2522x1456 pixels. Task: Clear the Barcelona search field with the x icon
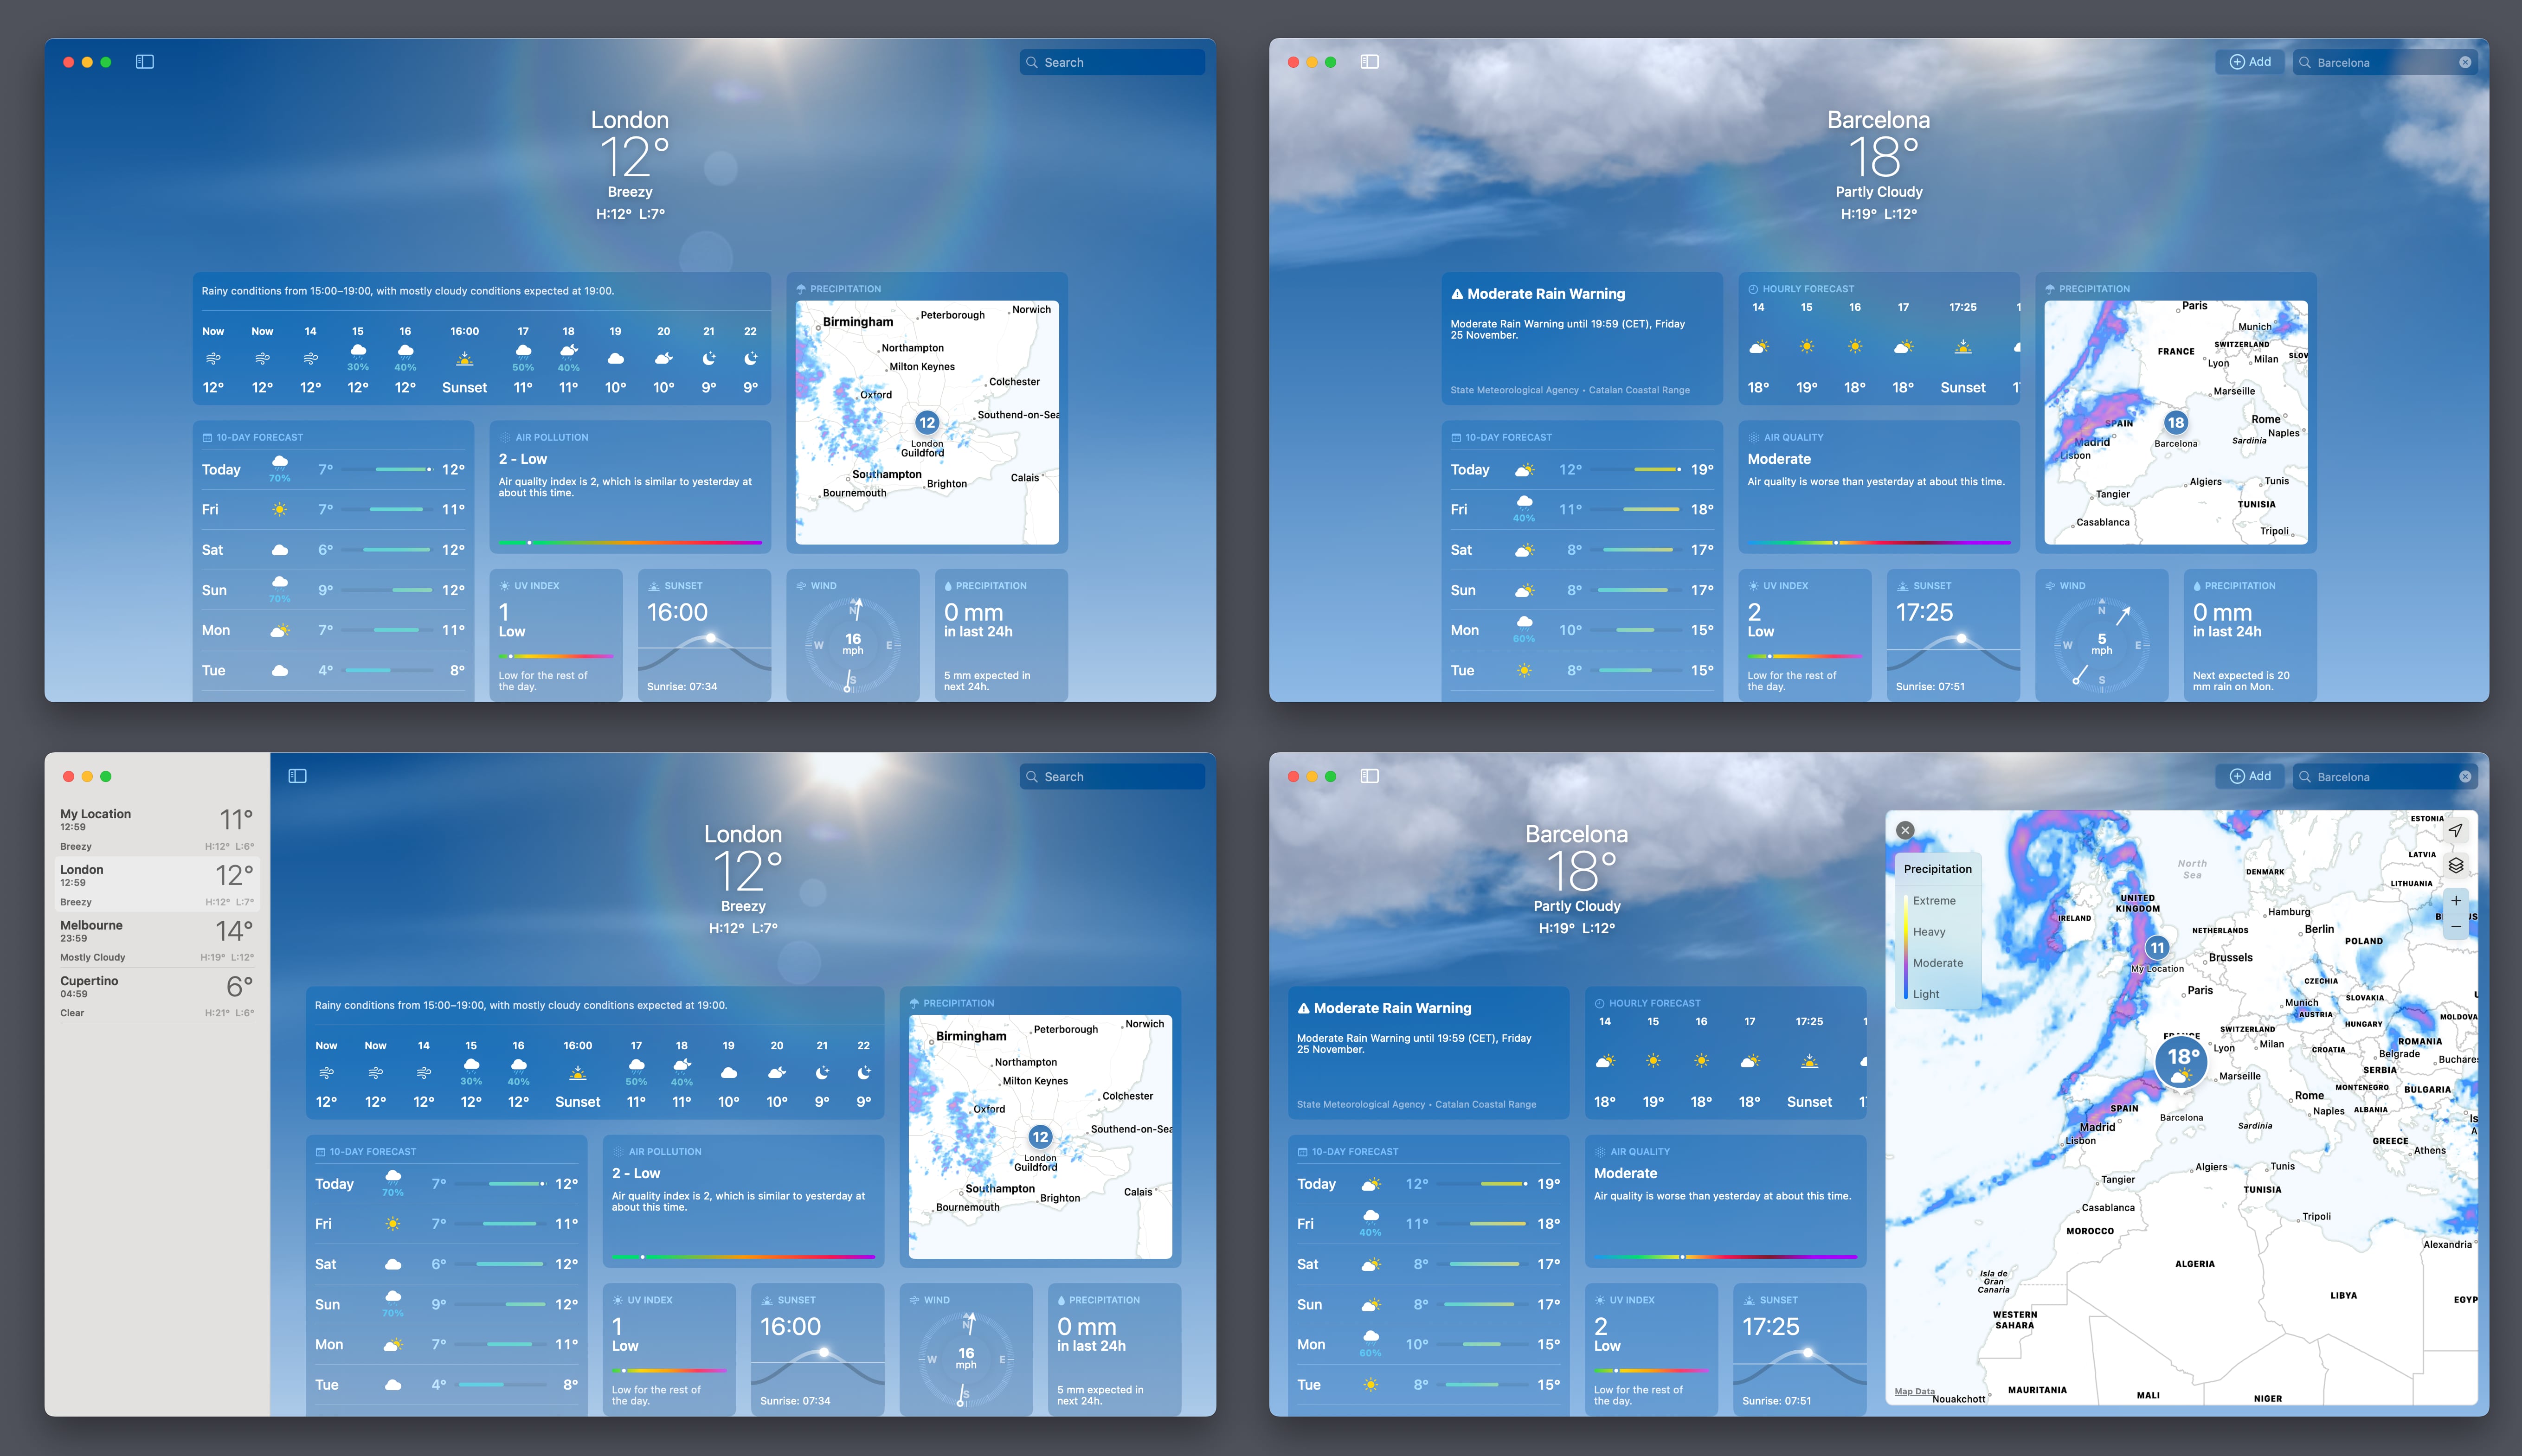pos(2464,61)
